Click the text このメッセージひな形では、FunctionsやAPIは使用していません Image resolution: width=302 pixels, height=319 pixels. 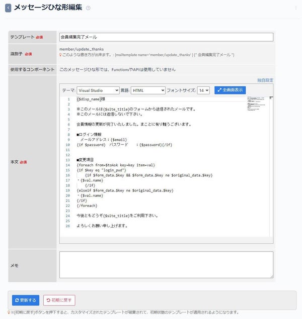[117, 70]
